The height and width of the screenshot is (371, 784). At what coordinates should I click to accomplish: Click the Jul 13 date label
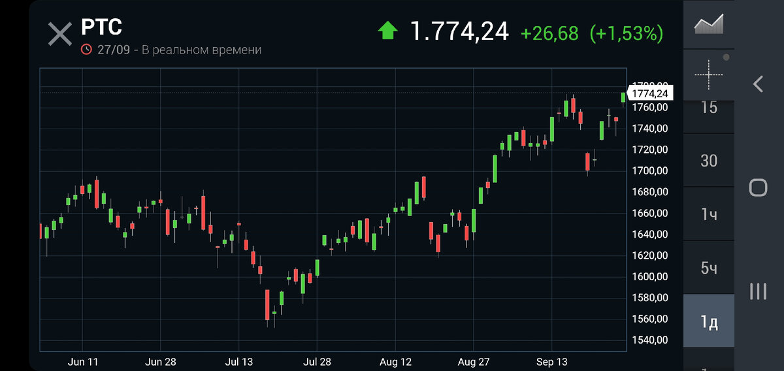tap(239, 361)
